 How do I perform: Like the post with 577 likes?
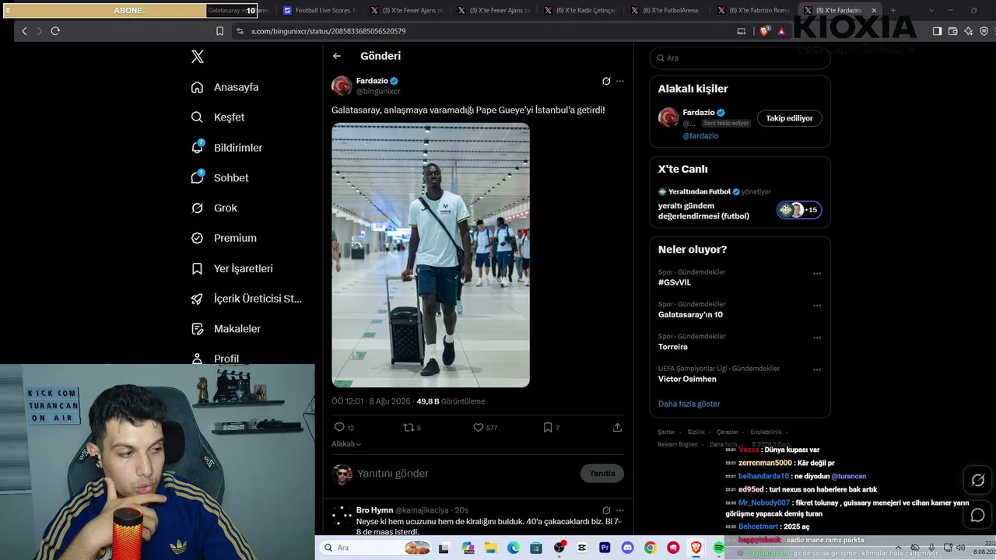pos(479,428)
